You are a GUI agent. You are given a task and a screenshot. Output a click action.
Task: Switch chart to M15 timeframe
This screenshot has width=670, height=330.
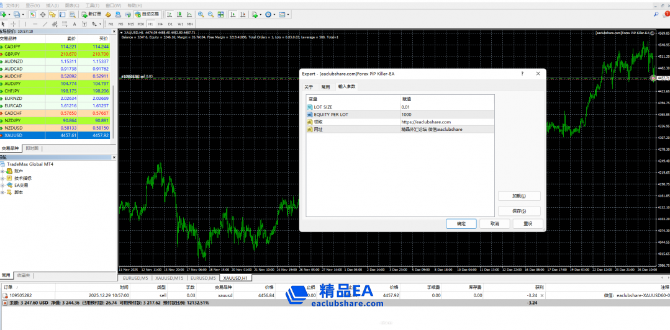[x=131, y=24]
